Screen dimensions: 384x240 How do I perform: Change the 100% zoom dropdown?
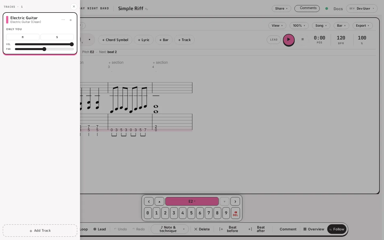[x=299, y=26]
